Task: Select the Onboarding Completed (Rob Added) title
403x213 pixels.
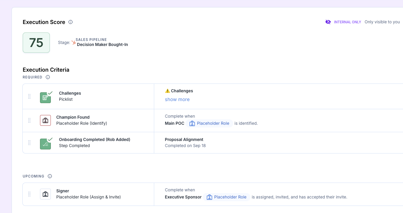Action: tap(95, 139)
